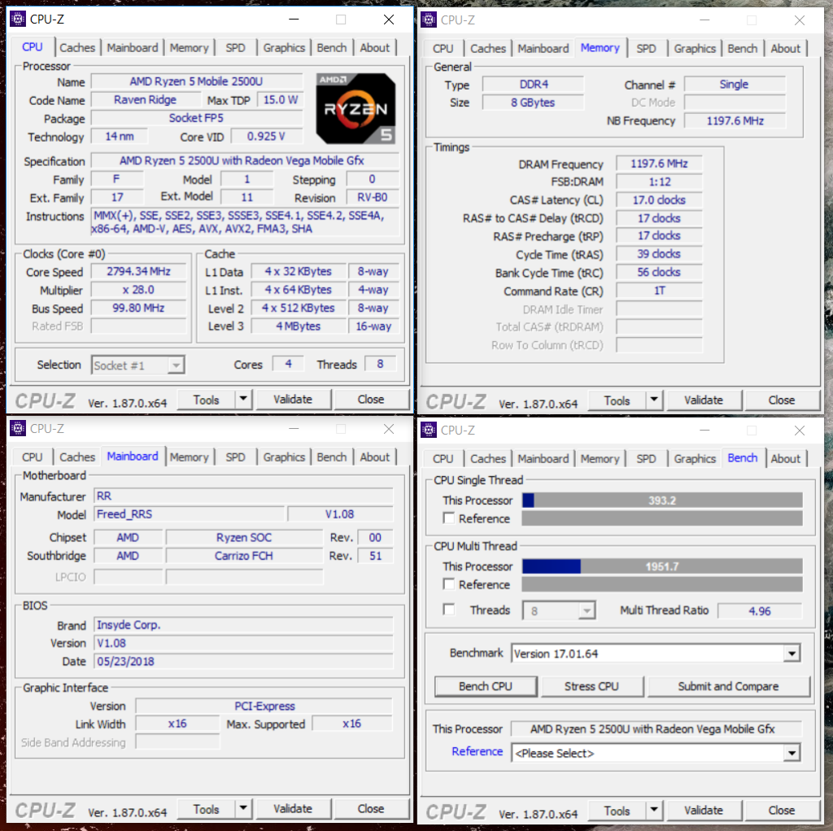Click the Submit and Compare button
Viewport: 833px width, 831px height.
point(728,686)
